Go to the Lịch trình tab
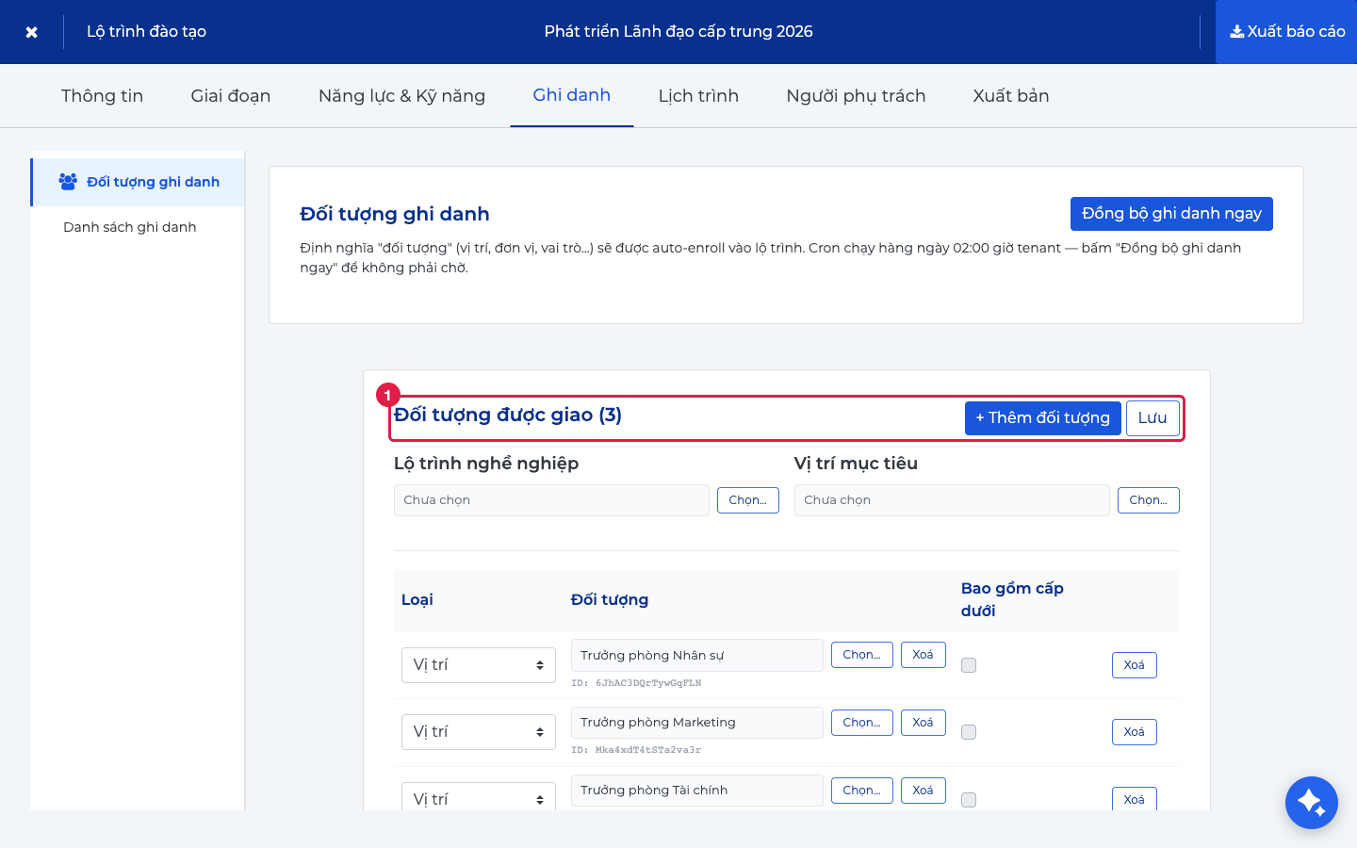 pyautogui.click(x=698, y=95)
